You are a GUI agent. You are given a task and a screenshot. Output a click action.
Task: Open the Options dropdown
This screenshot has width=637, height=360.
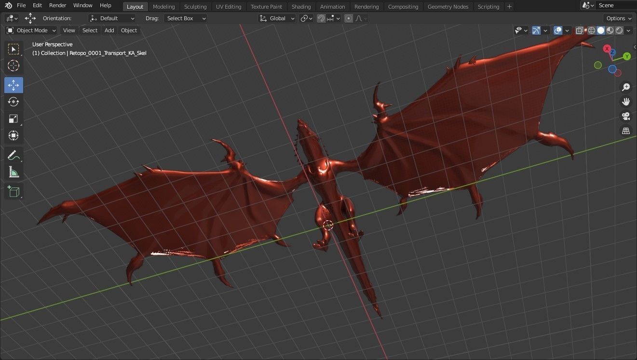[618, 18]
